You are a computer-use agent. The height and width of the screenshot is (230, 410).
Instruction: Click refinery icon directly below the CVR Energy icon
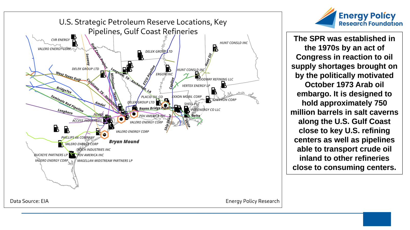(x=75, y=43)
